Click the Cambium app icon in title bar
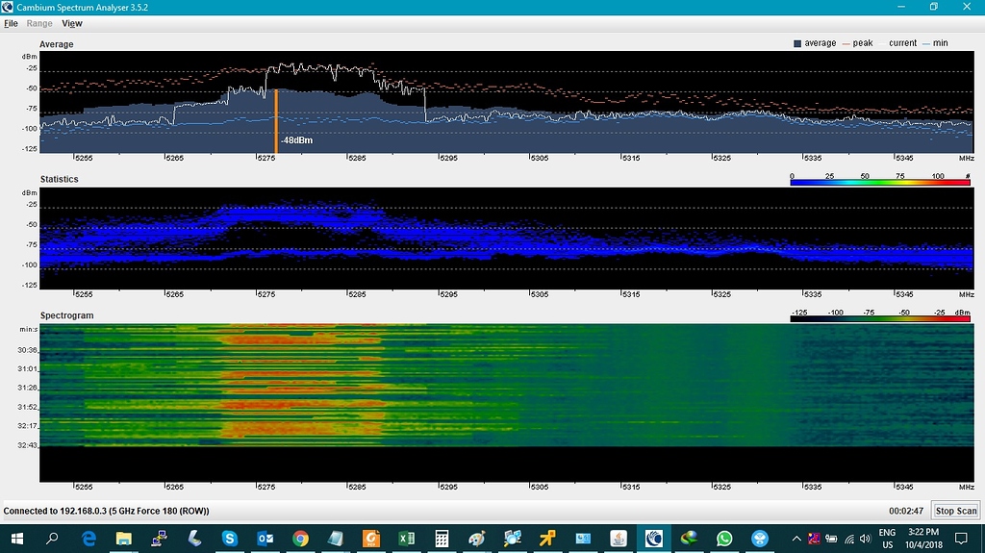Image resolution: width=985 pixels, height=553 pixels. click(7, 7)
